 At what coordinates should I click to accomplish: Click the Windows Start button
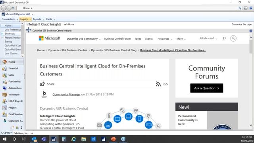point(5,139)
